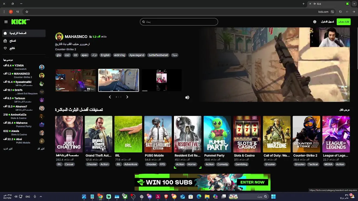Open the Kick hamburger menu
The height and width of the screenshot is (201, 358).
click(6, 22)
